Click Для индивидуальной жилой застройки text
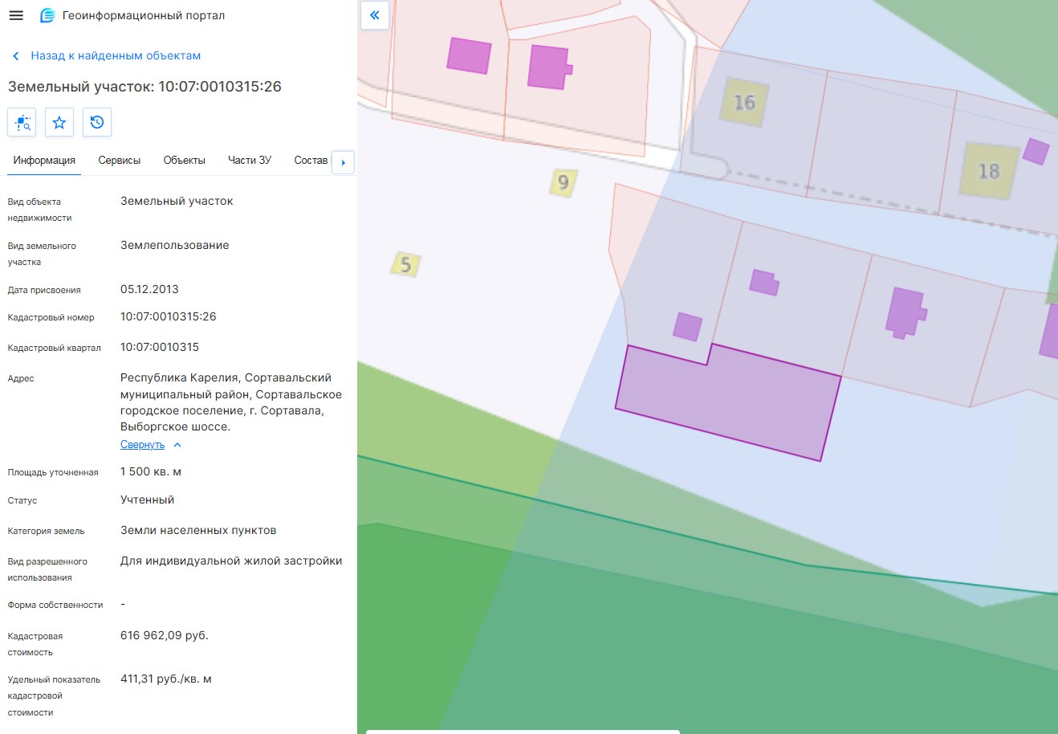This screenshot has height=734, width=1058. [x=231, y=561]
